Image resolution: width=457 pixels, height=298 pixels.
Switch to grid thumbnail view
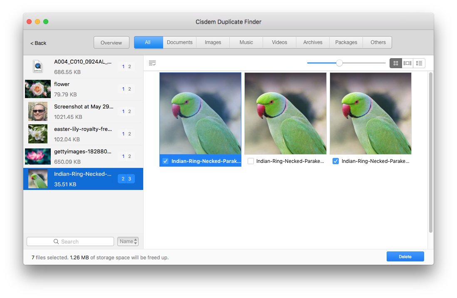(395, 63)
